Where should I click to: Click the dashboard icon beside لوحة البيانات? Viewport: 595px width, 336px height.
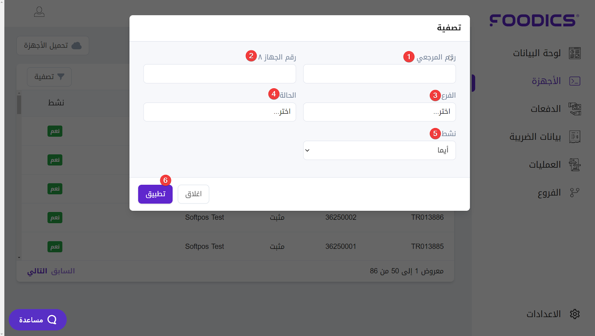(x=575, y=53)
